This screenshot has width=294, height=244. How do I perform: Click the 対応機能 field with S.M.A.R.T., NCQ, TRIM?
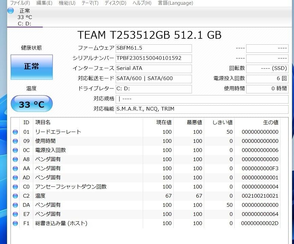click(202, 109)
